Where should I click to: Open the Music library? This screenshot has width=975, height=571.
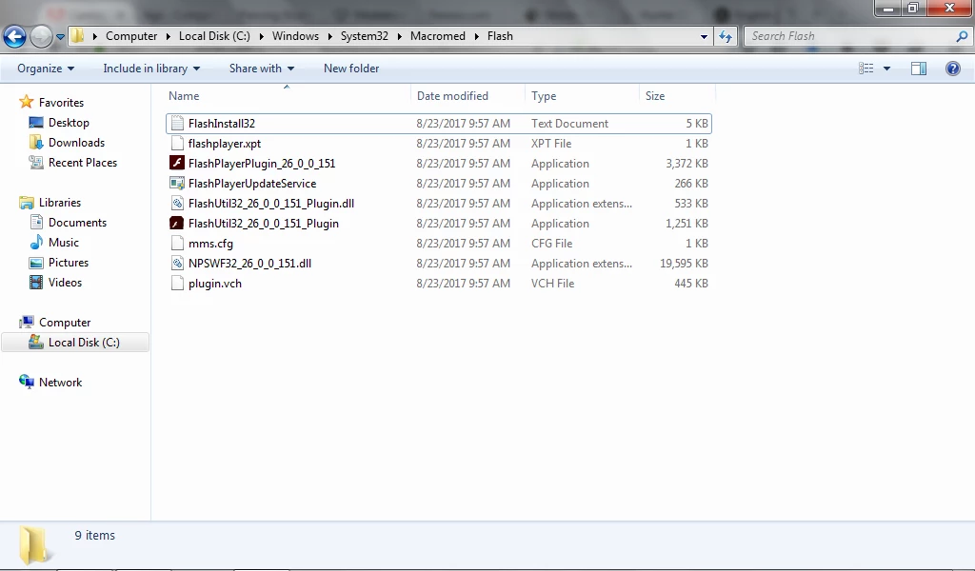[64, 242]
